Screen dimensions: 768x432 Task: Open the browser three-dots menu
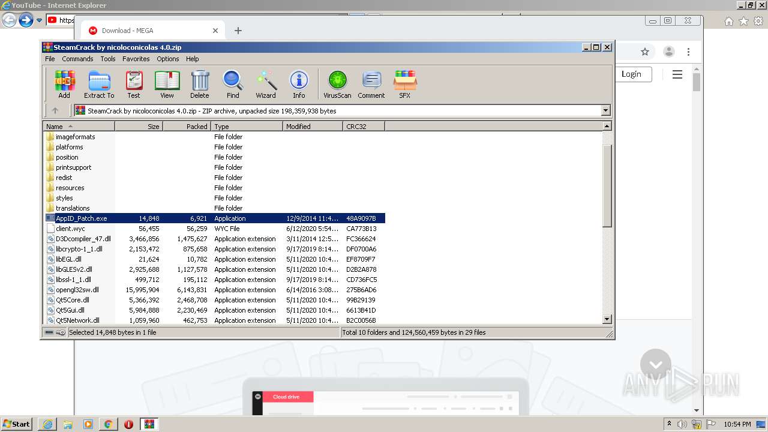tap(689, 52)
